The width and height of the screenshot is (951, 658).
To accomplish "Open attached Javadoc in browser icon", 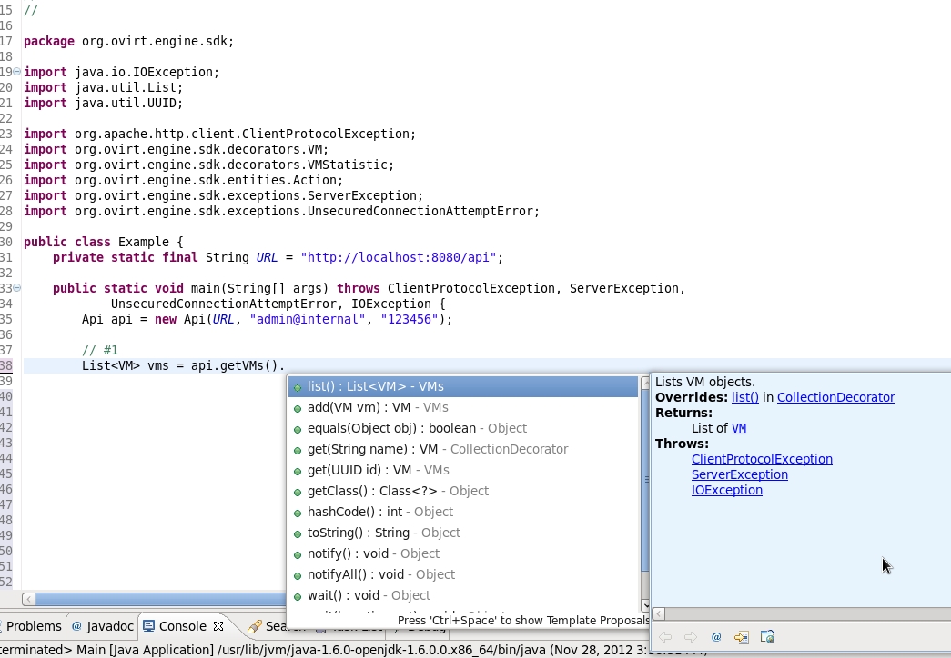I will [767, 637].
